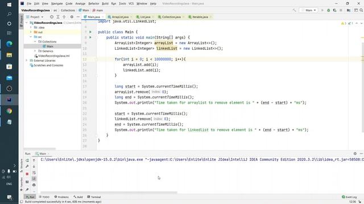Image resolution: width=364 pixels, height=204 pixels.
Task: Toggle the Structure side tool window
Action: tap(22, 165)
